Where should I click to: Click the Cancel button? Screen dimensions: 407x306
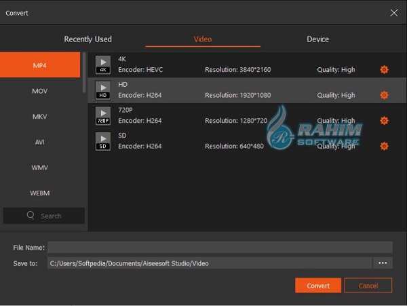[368, 286]
